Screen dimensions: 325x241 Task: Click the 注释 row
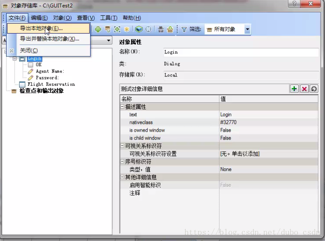[x=219, y=193]
